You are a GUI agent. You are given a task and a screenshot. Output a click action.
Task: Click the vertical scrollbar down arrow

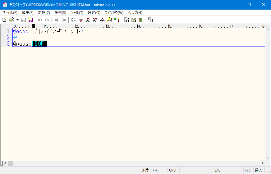[x=268, y=158]
